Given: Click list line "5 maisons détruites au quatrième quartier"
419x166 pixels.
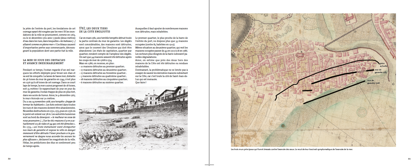Looking at the screenshot, I should click(103, 76).
